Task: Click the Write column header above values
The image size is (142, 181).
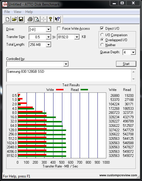Action: [x=112, y=90]
